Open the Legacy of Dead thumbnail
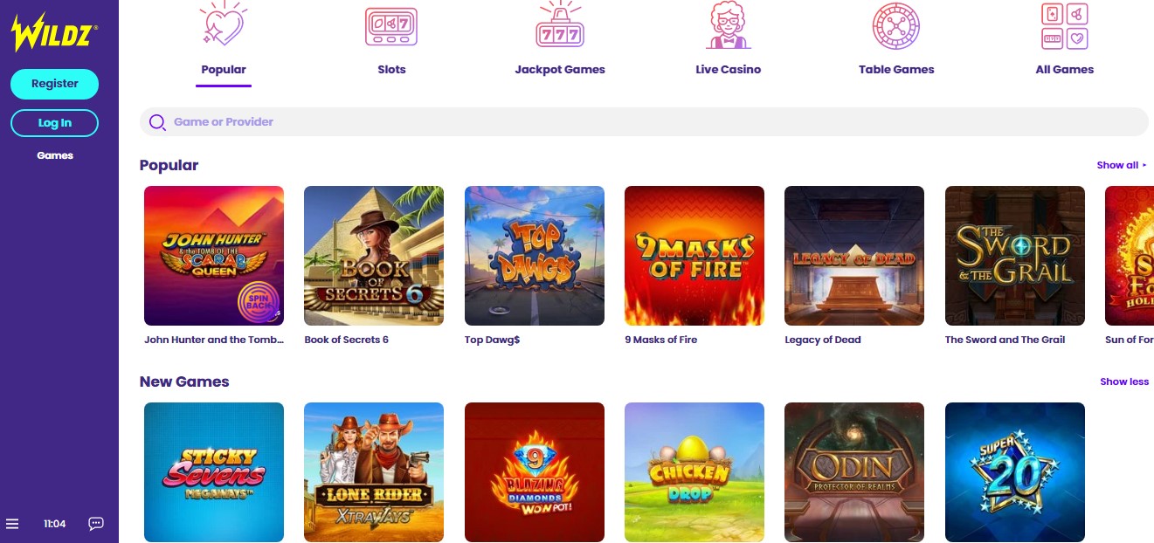This screenshot has height=543, width=1154. [854, 256]
